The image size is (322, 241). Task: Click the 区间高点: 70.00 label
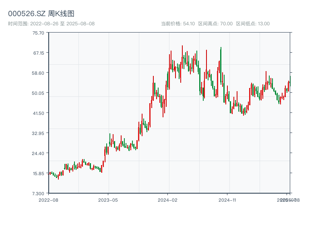[215, 24]
